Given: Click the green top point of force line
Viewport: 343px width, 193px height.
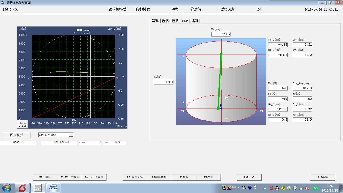Looking at the screenshot, I should coord(221,54).
